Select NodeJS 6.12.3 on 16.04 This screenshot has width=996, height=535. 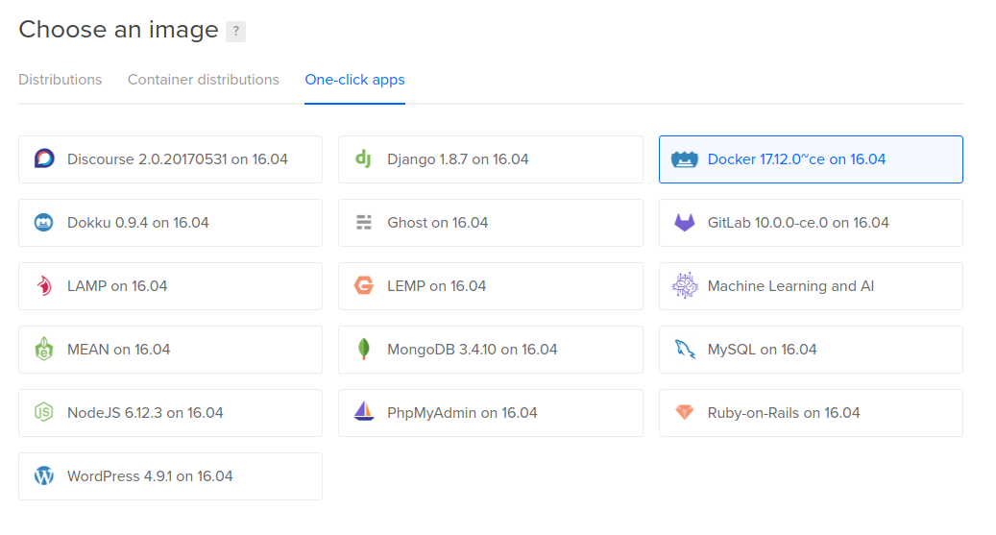(170, 413)
